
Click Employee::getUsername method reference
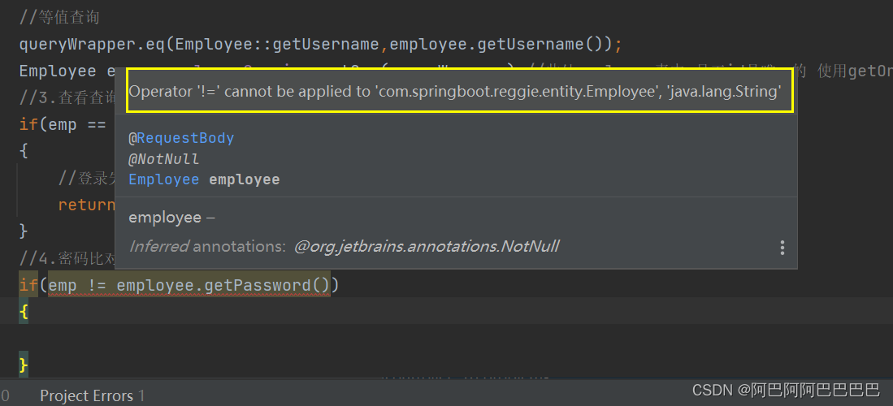coord(277,44)
